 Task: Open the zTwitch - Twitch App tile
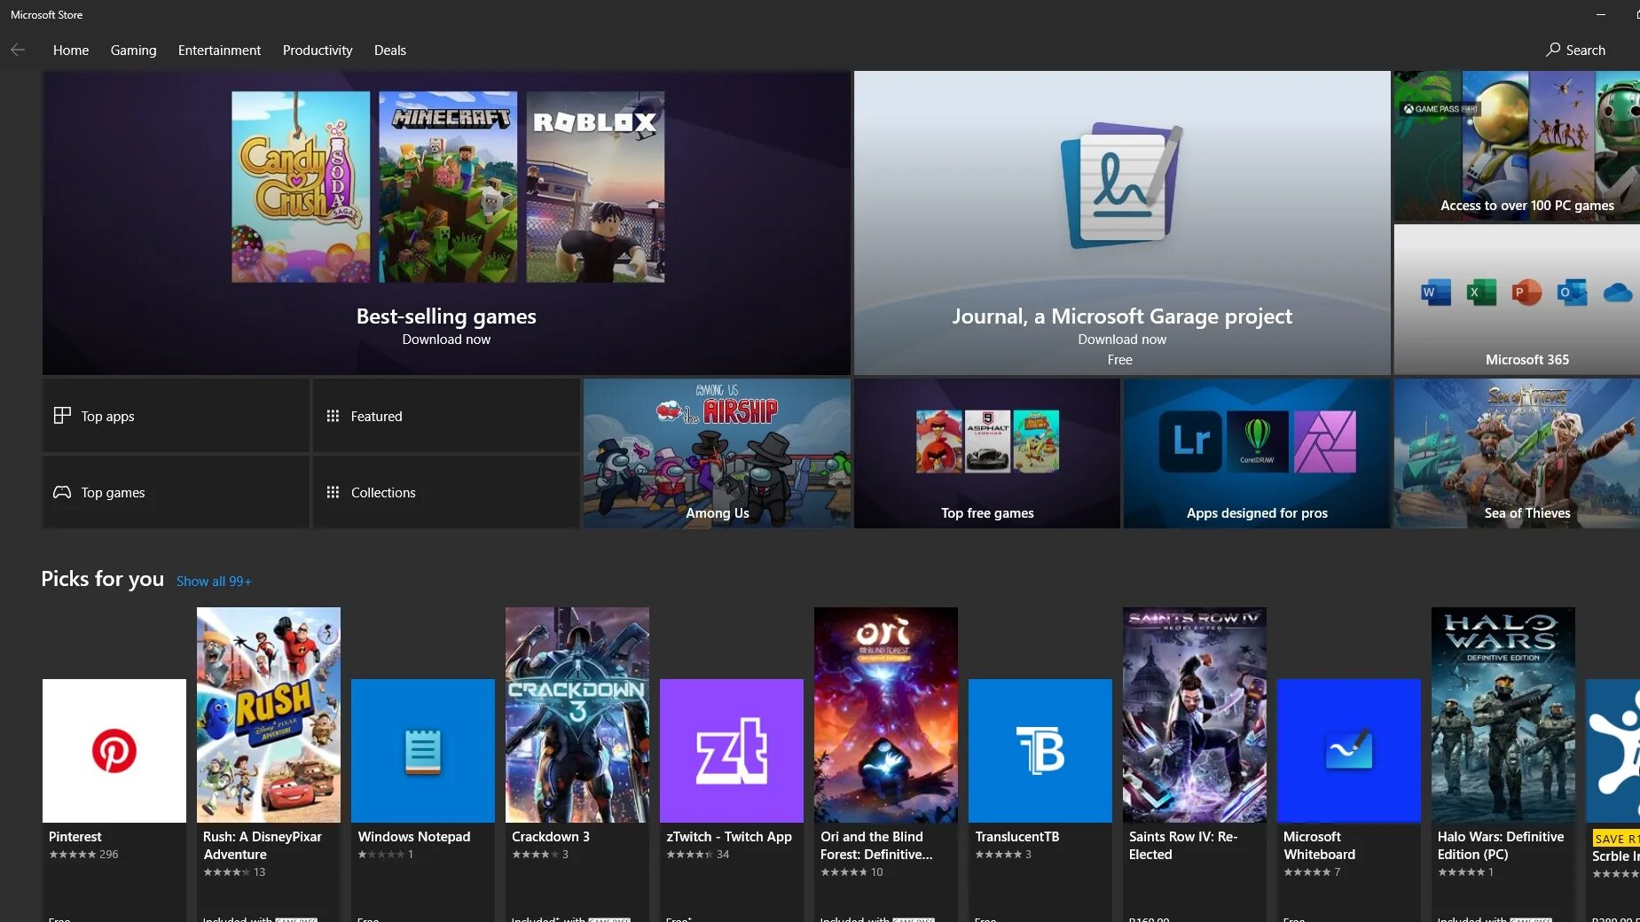tap(731, 750)
